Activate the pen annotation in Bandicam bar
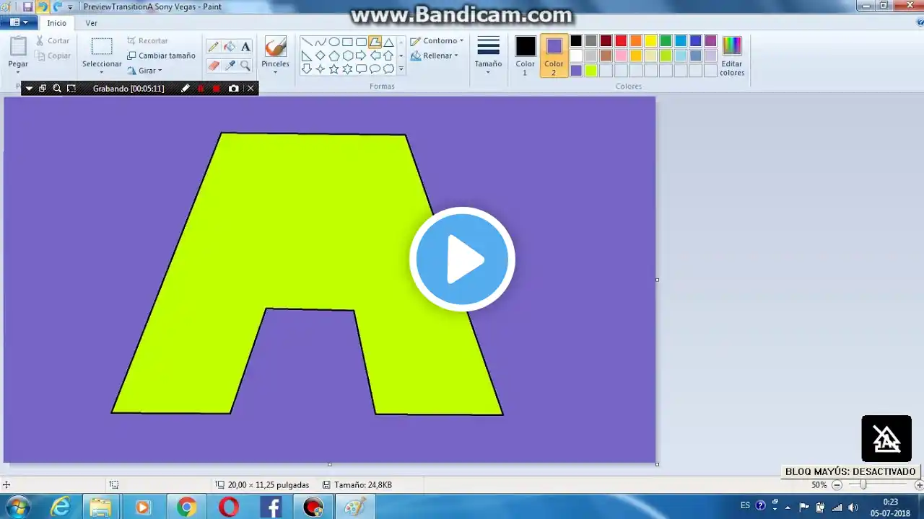924x519 pixels. click(186, 88)
